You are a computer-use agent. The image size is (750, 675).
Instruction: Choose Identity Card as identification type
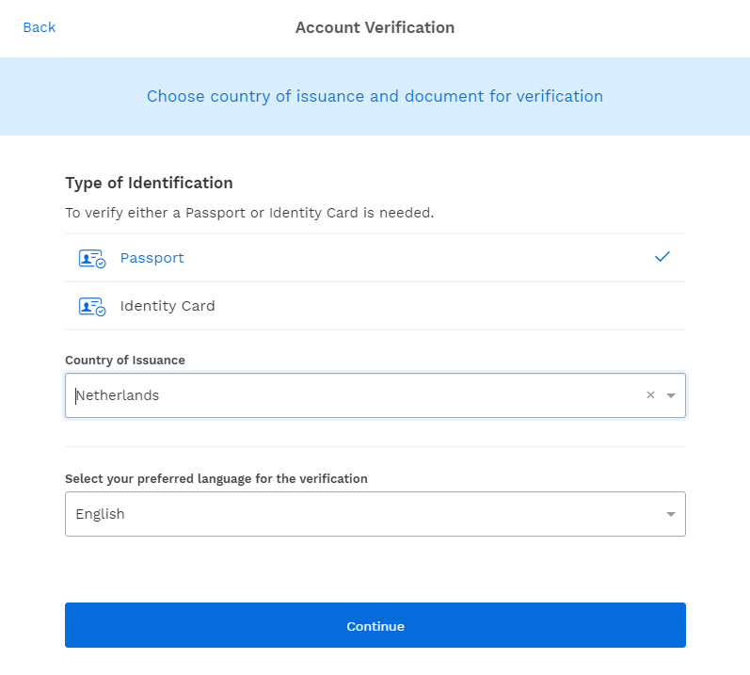375,306
